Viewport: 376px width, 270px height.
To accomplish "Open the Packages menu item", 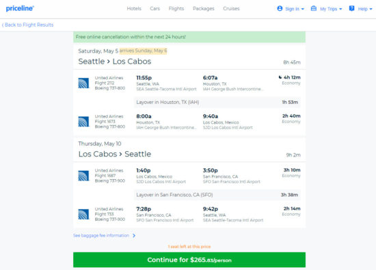I will [x=204, y=9].
